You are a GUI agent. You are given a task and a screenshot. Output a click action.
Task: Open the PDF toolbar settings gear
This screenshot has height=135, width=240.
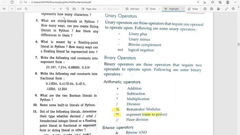pos(233,9)
